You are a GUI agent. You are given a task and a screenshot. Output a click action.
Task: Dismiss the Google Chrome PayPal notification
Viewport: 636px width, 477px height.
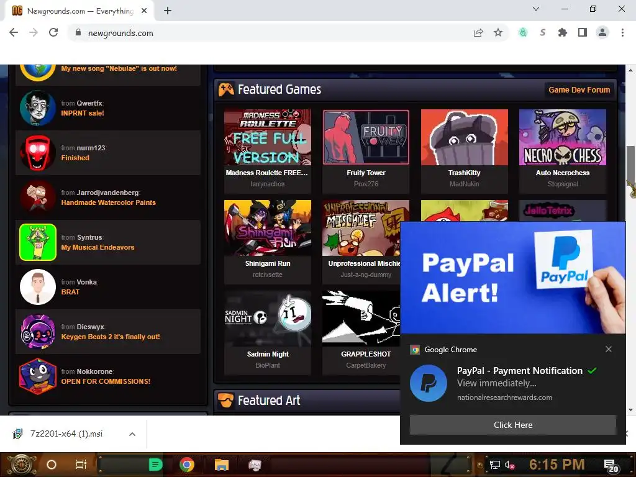click(609, 349)
